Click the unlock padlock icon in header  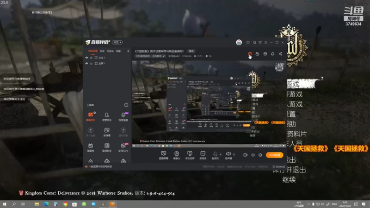pyautogui.click(x=257, y=54)
